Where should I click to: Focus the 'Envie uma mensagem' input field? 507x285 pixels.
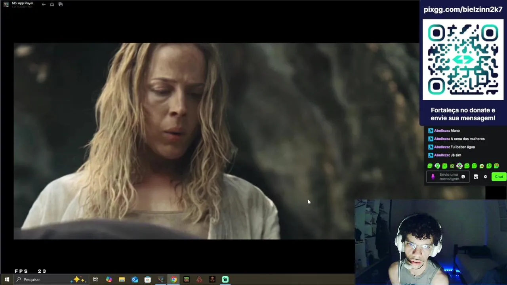(x=449, y=177)
